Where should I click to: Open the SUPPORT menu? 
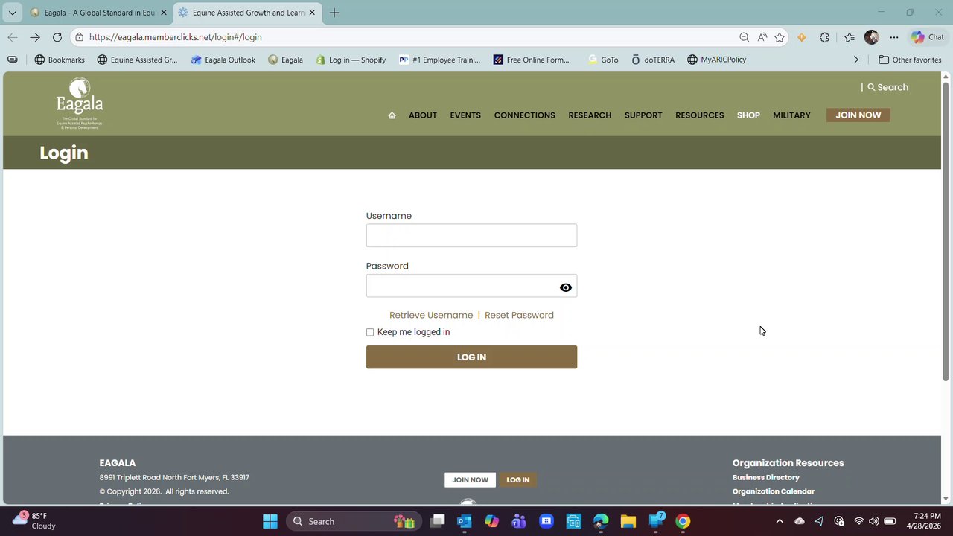click(643, 115)
